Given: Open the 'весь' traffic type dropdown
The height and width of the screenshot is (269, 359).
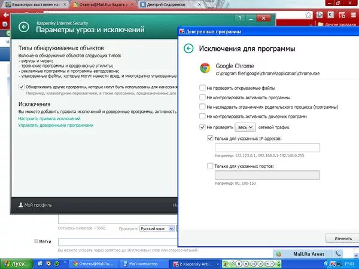Looking at the screenshot, I should pyautogui.click(x=245, y=127).
